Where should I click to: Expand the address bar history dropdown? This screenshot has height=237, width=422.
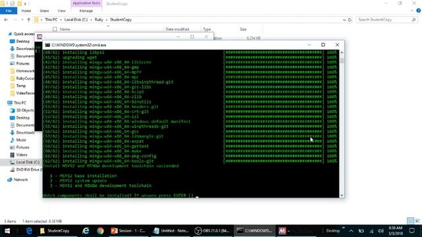(x=344, y=20)
